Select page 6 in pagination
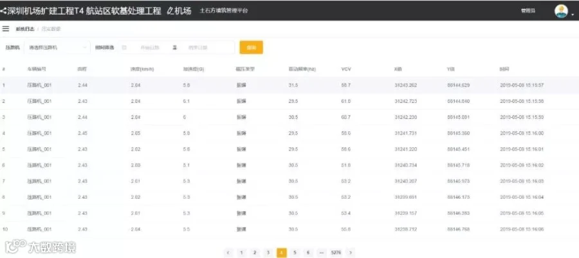Image resolution: width=579 pixels, height=258 pixels. (x=308, y=252)
